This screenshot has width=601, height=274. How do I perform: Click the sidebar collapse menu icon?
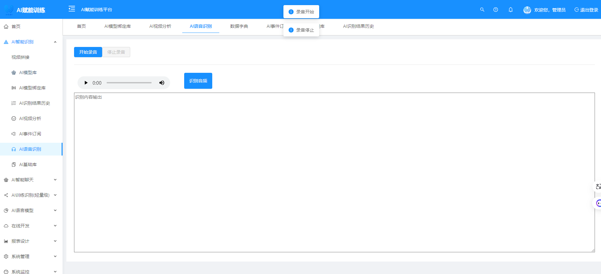[72, 9]
